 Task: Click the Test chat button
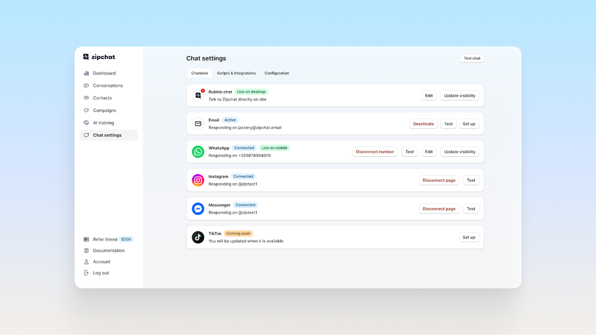(x=471, y=58)
